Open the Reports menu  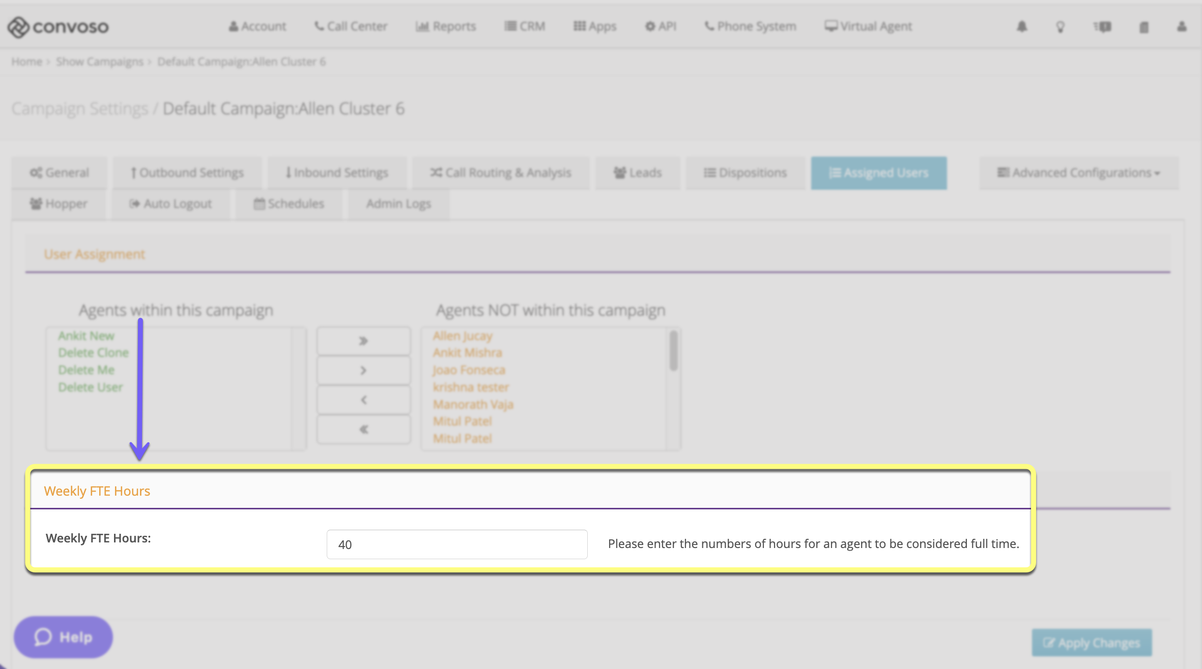tap(446, 26)
